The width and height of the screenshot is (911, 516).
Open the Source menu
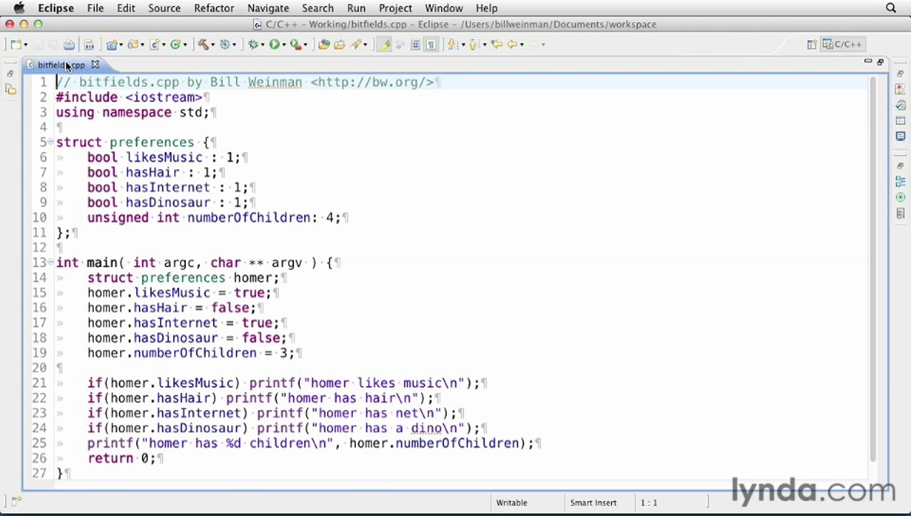point(164,8)
